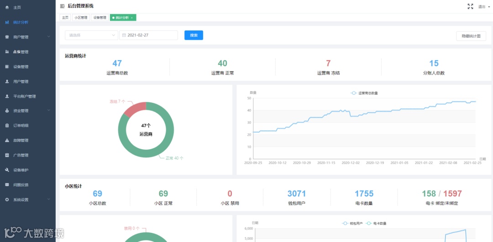This screenshot has width=493, height=242.
Task: Select the bar chart icon for 统计分析
Action: [x=7, y=22]
